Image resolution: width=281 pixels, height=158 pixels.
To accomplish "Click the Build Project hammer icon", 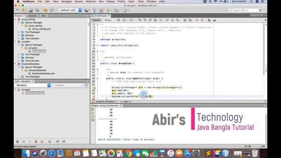I will point(95,11).
